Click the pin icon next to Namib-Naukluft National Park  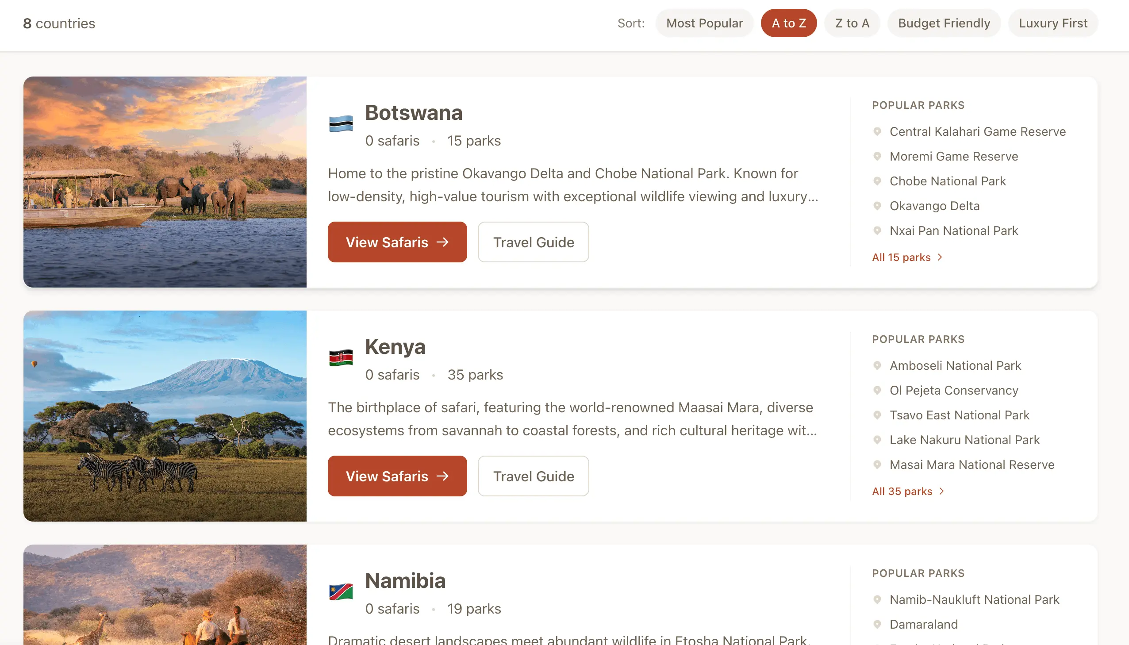coord(877,599)
